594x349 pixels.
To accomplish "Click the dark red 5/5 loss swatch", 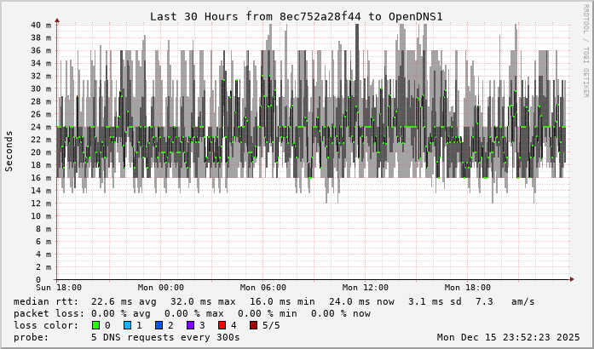I will (254, 325).
